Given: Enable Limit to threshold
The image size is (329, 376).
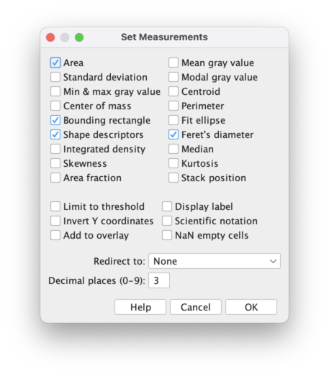Looking at the screenshot, I should click(55, 207).
